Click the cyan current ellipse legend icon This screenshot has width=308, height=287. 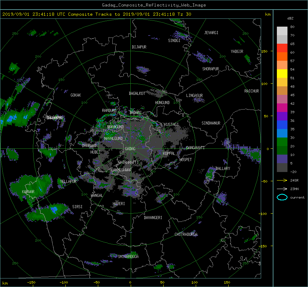(282, 197)
